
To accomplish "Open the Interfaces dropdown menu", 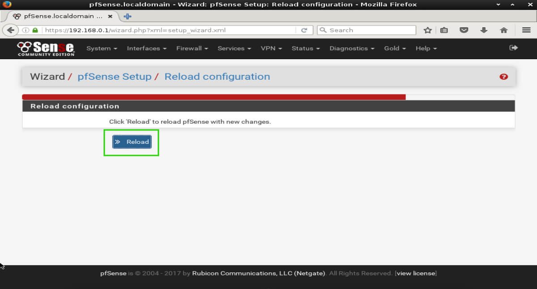I will pos(146,48).
